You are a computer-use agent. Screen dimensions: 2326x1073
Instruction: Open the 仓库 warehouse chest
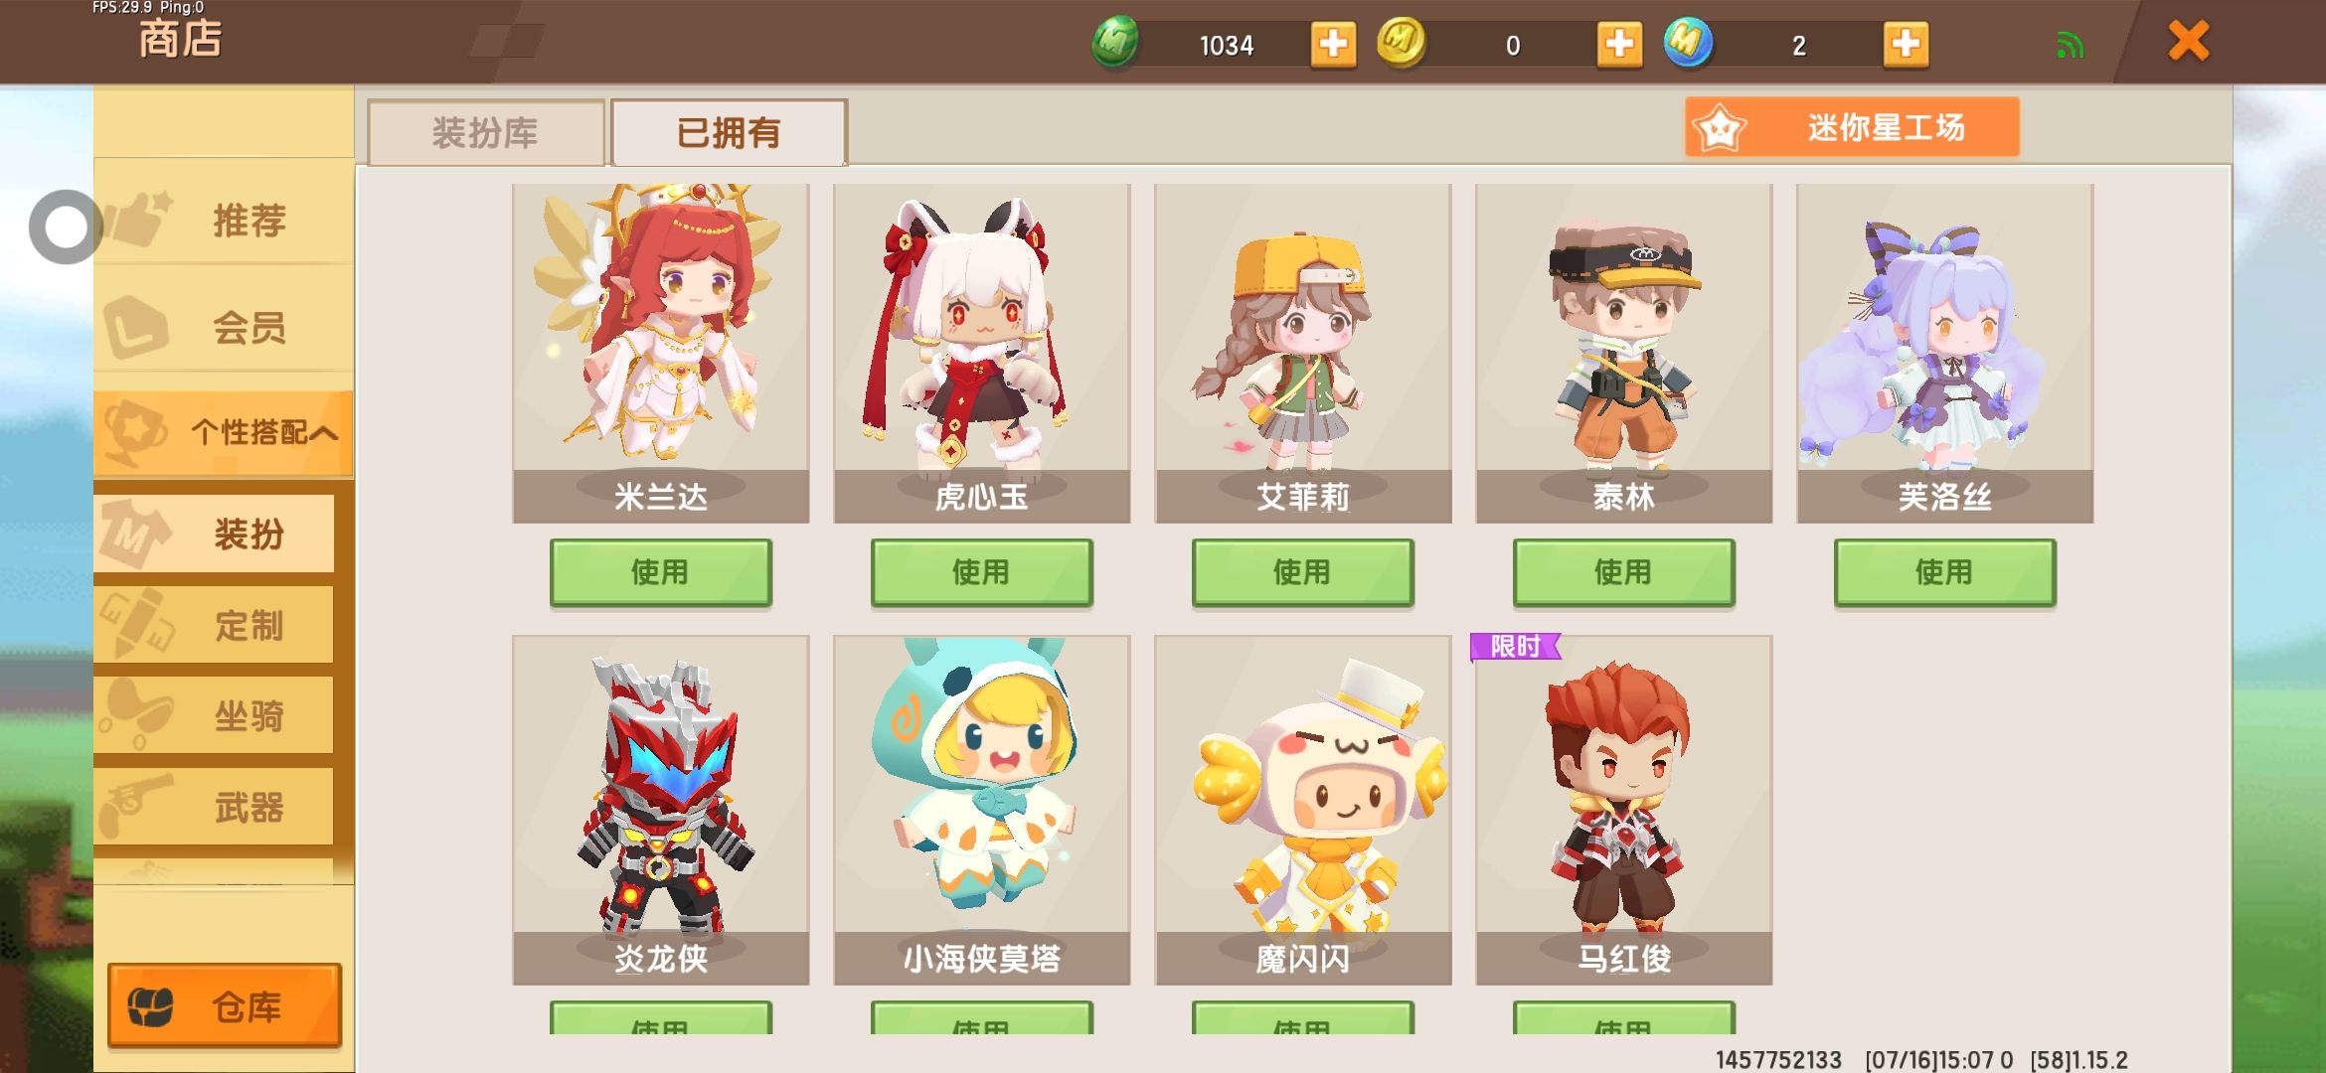pyautogui.click(x=225, y=1005)
